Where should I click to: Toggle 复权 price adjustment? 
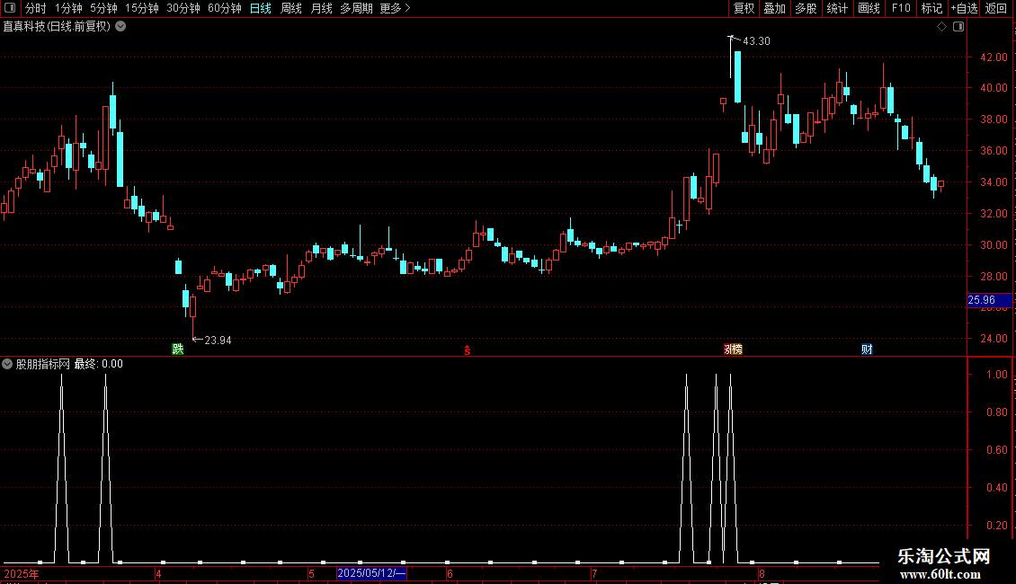point(744,8)
